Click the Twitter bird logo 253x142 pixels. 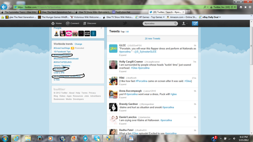[x=125, y=23]
